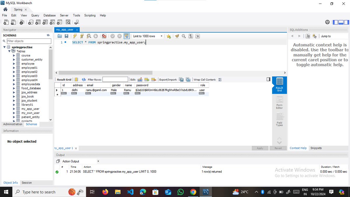Open a script file in this editor
The width and height of the screenshot is (350, 197).
pos(60,36)
